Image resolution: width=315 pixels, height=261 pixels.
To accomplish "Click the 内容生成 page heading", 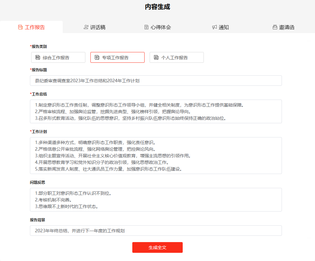I will click(x=157, y=7).
